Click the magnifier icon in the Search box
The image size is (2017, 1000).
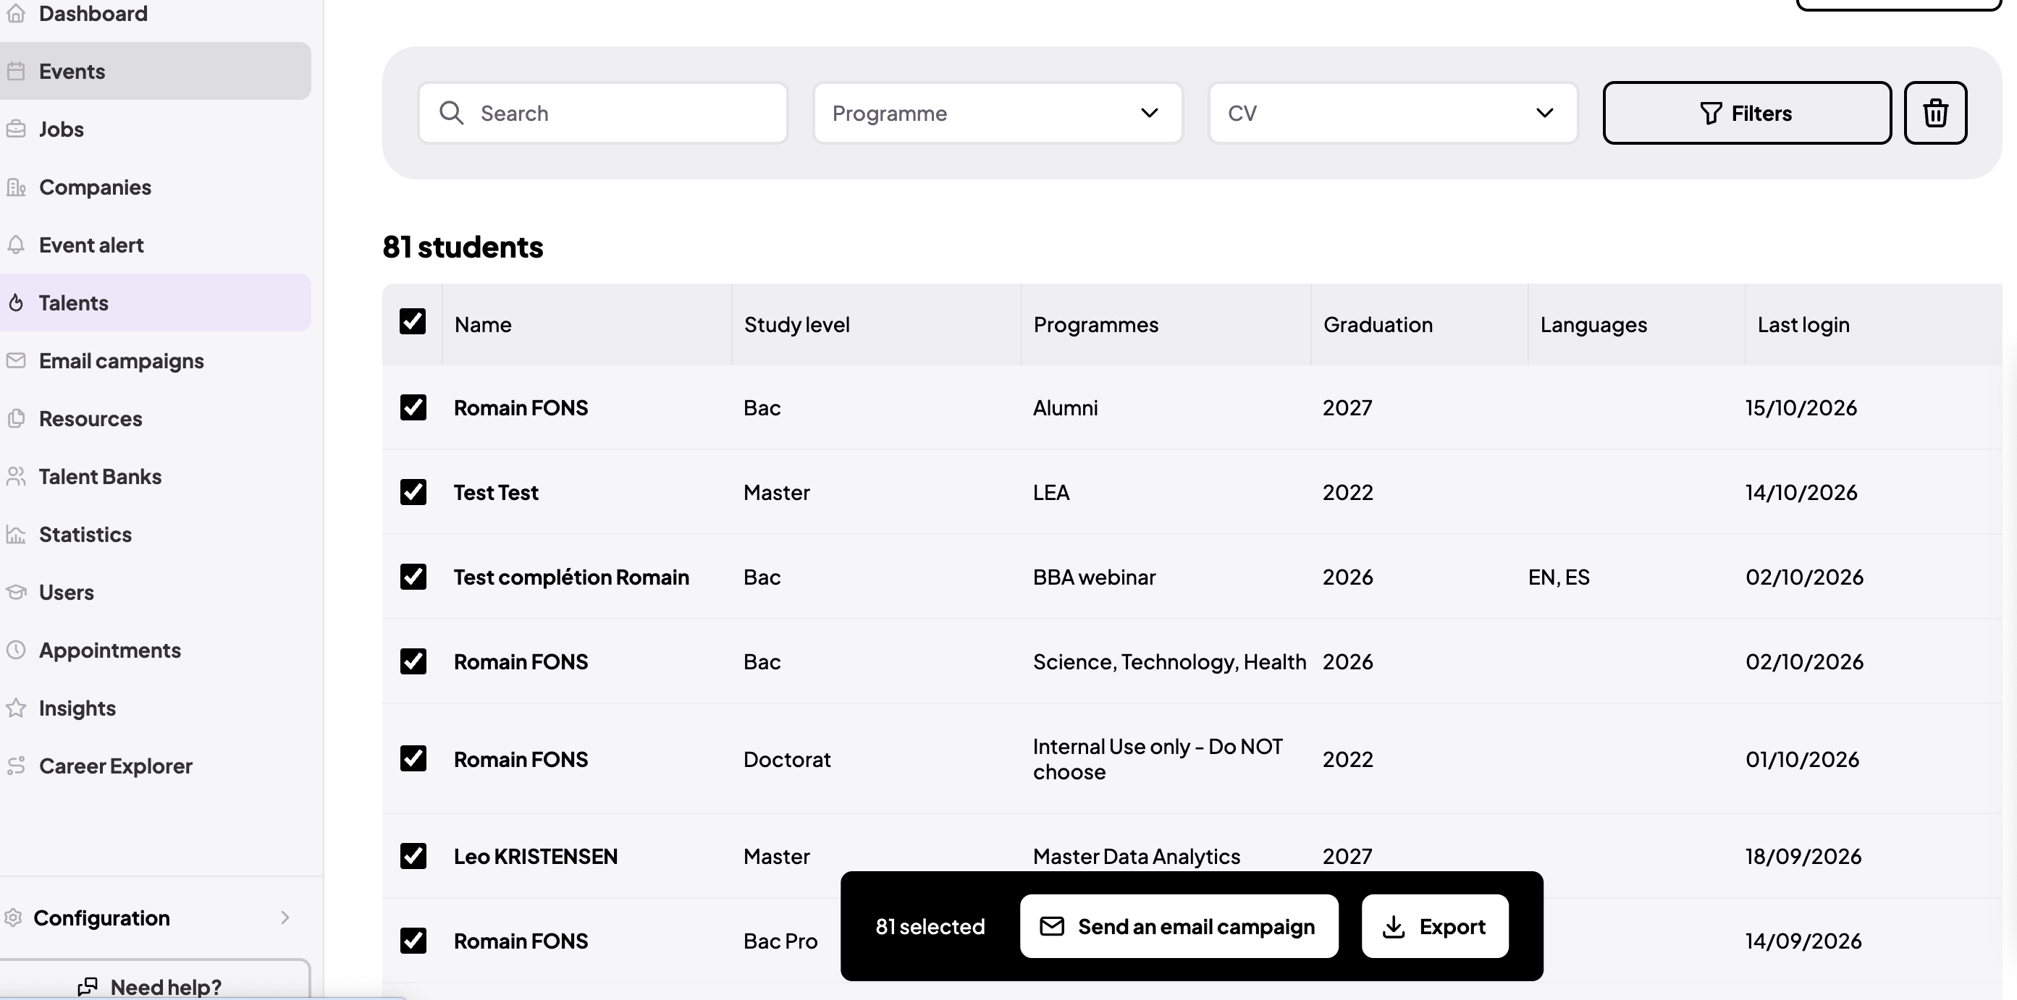[x=452, y=113]
